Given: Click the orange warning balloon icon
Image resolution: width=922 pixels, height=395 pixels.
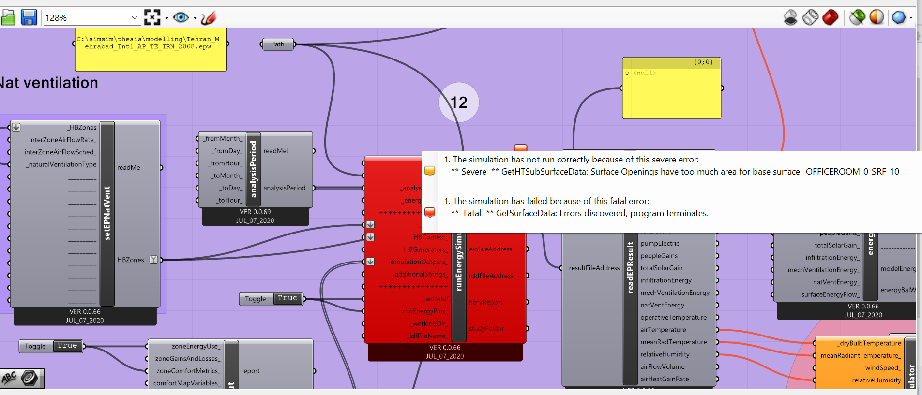Looking at the screenshot, I should point(430,171).
